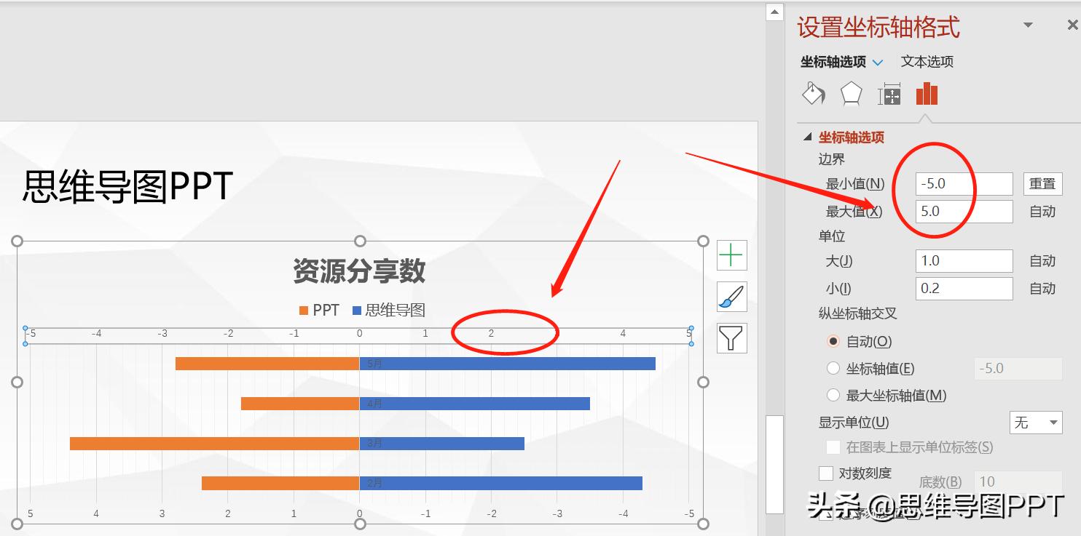Click inside the 最小值 input field
The height and width of the screenshot is (536, 1081).
click(x=962, y=183)
